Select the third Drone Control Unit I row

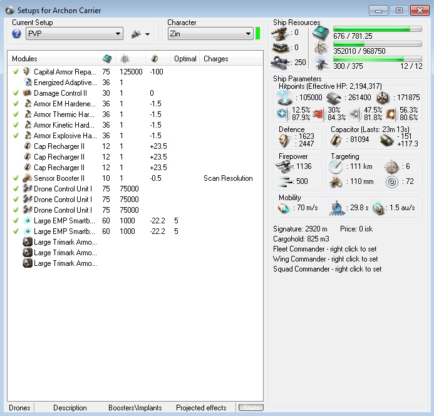[136, 210]
